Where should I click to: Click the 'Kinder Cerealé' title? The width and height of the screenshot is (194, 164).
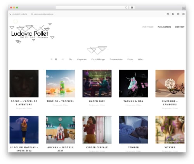point(97,147)
